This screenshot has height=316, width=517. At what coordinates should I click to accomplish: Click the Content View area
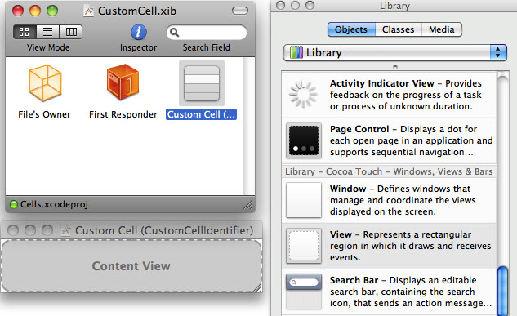click(131, 266)
